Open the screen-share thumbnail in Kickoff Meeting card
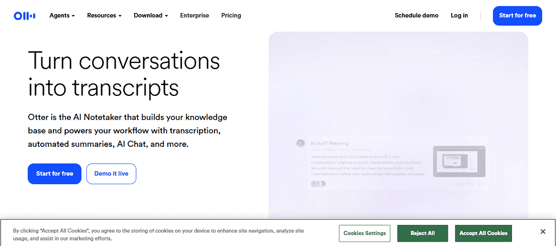This screenshot has width=556, height=246. coord(459,161)
